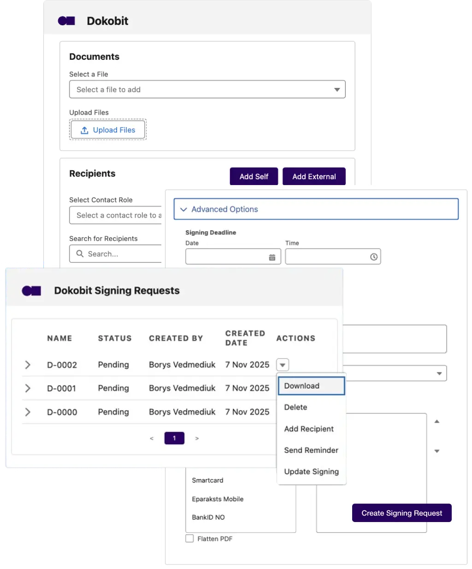Click the Create Signing Request button
472x569 pixels.
pos(402,513)
